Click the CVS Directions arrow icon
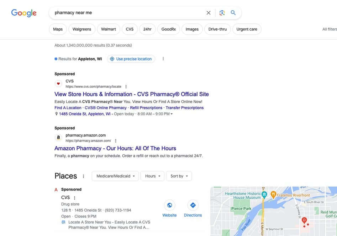The width and height of the screenshot is (337, 236). pyautogui.click(x=193, y=205)
